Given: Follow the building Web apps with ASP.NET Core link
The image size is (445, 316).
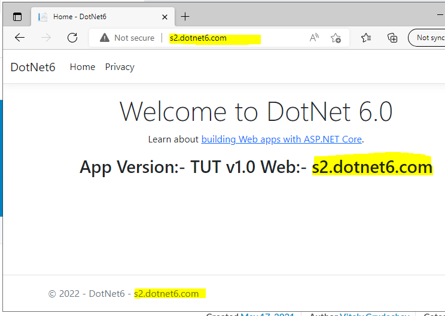Looking at the screenshot, I should point(281,139).
